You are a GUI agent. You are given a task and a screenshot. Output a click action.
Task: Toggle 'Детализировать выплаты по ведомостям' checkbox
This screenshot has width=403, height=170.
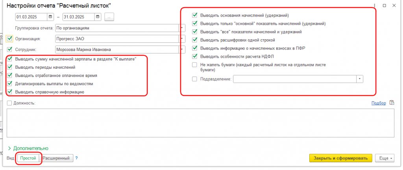pos(10,84)
